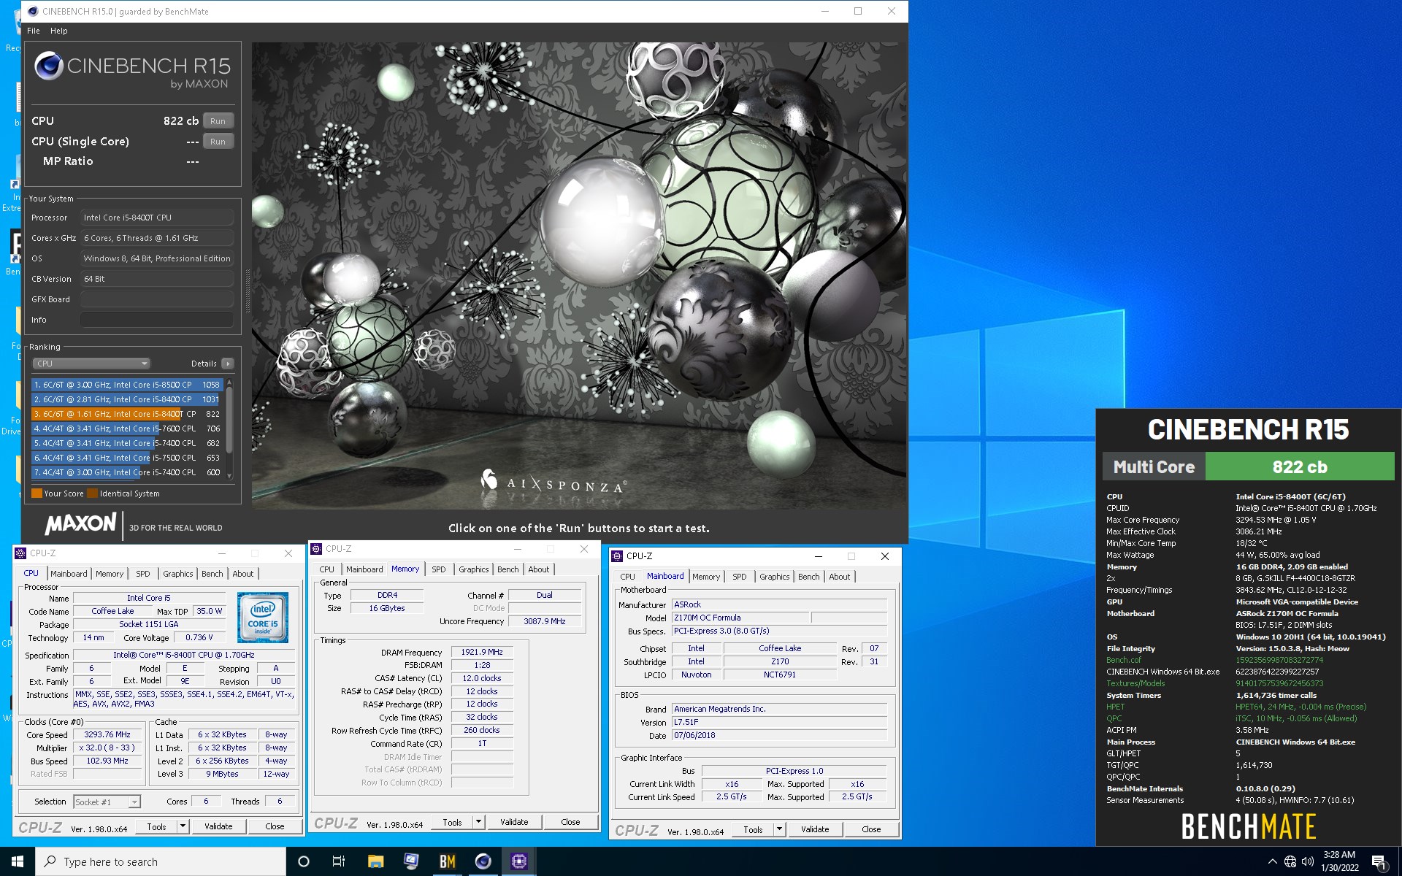Click the Cinebench title bar app icon

point(33,11)
